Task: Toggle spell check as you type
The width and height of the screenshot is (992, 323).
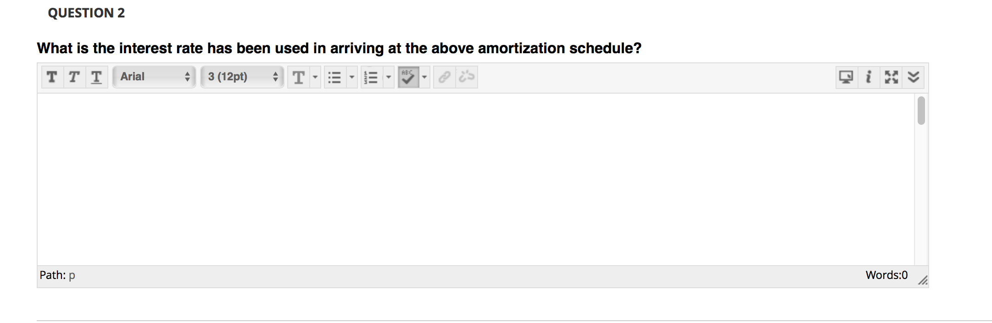Action: coord(408,77)
